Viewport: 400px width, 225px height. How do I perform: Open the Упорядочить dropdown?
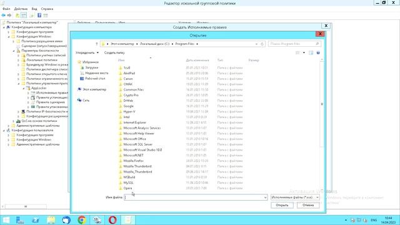[x=87, y=52]
